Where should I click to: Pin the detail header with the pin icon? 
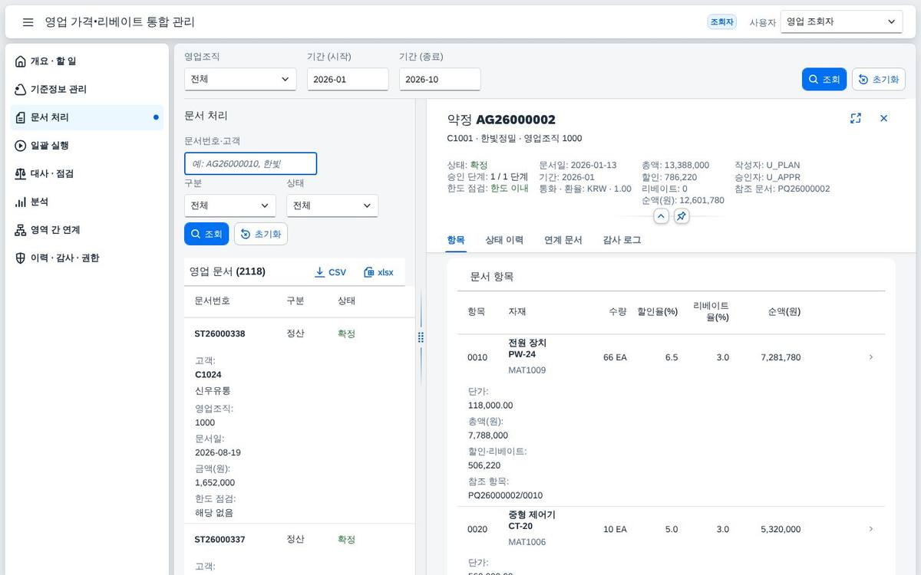pos(682,216)
